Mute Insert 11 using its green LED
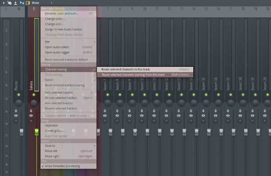The height and width of the screenshot is (176, 271). click(157, 95)
